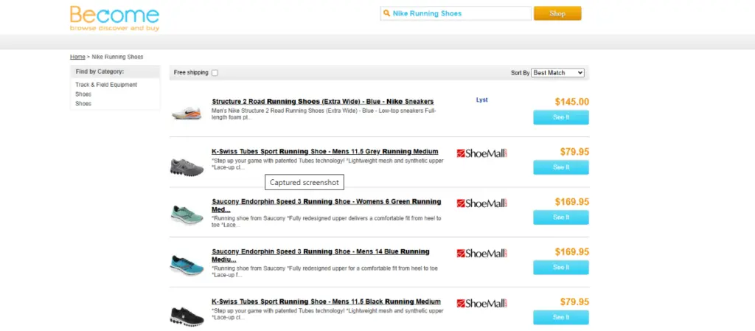Select the second Shoes category link

[x=83, y=103]
